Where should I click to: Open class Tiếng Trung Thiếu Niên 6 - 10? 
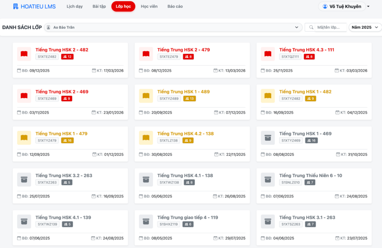[310, 175]
